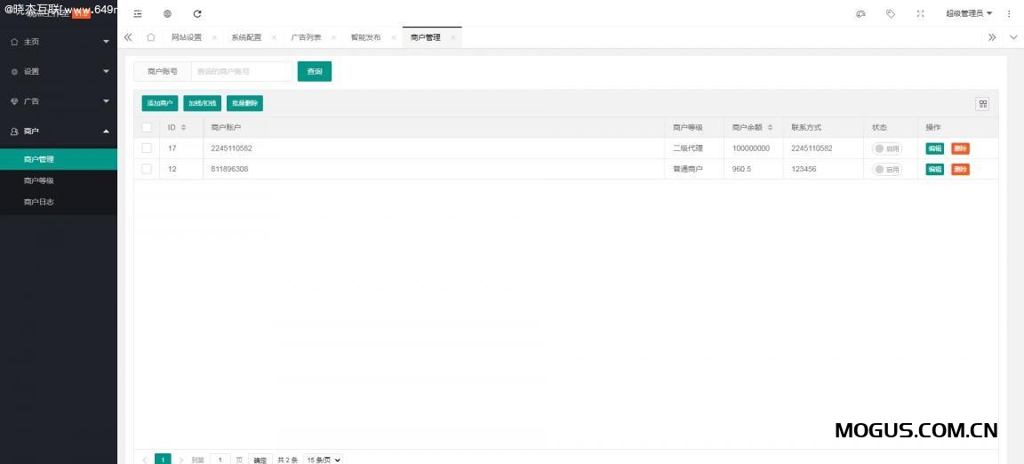The height and width of the screenshot is (464, 1024).
Task: Open the 超级管理员 user dropdown
Action: click(x=968, y=14)
